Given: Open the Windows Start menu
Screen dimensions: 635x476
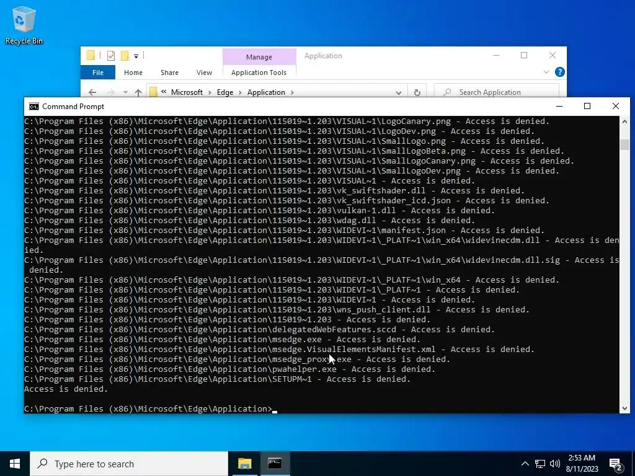Looking at the screenshot, I should click(x=15, y=464).
